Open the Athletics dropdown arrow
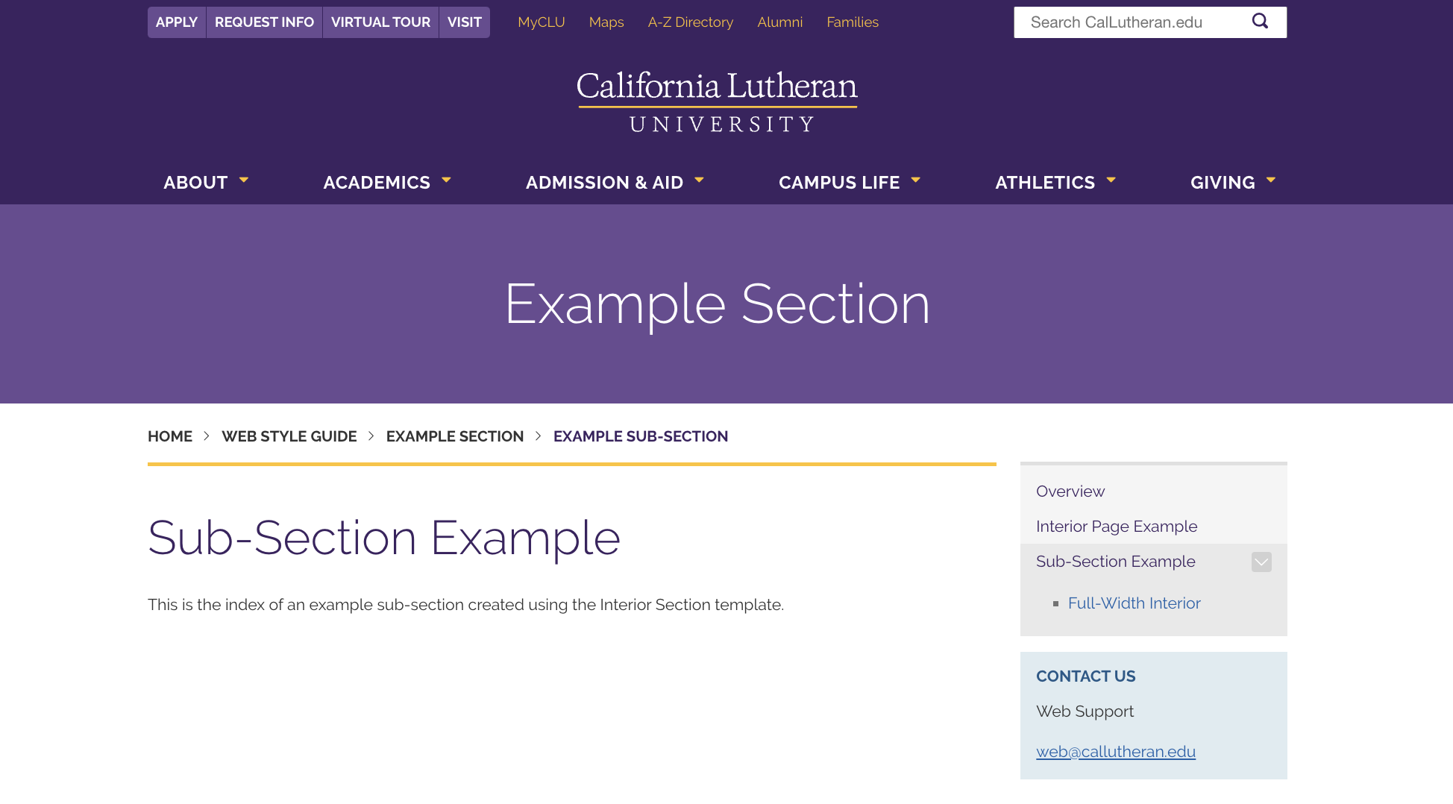The width and height of the screenshot is (1453, 804). (1111, 180)
